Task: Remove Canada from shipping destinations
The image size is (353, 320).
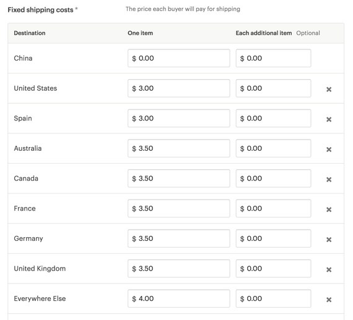Action: 329,179
